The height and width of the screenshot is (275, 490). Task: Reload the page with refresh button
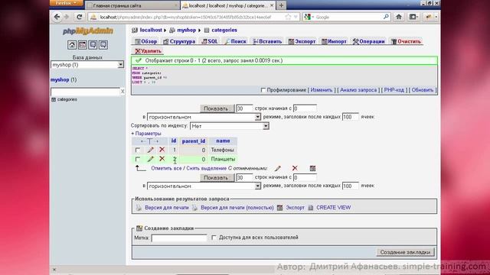tap(80, 17)
